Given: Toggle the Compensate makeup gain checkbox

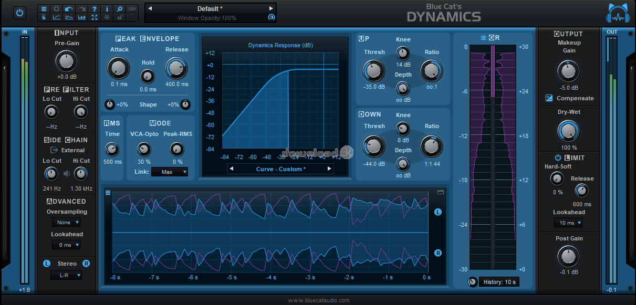Looking at the screenshot, I should tap(549, 98).
